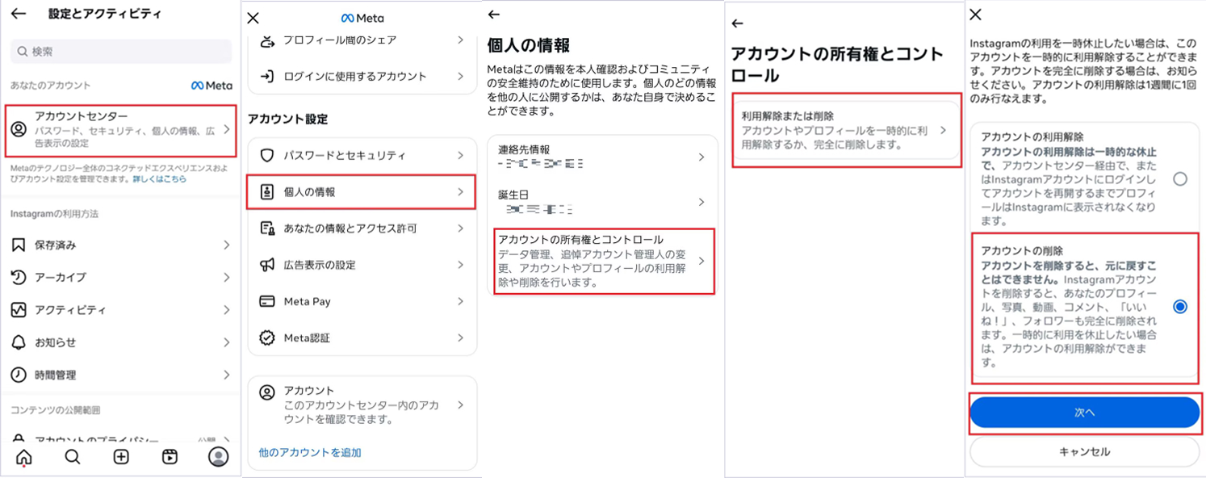Image resolution: width=1206 pixels, height=478 pixels.
Task: Expand the パスワードとセキュリティ chevron
Action: pyautogui.click(x=460, y=155)
